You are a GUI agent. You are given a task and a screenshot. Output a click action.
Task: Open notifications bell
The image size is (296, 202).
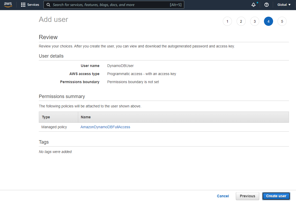point(254,5)
